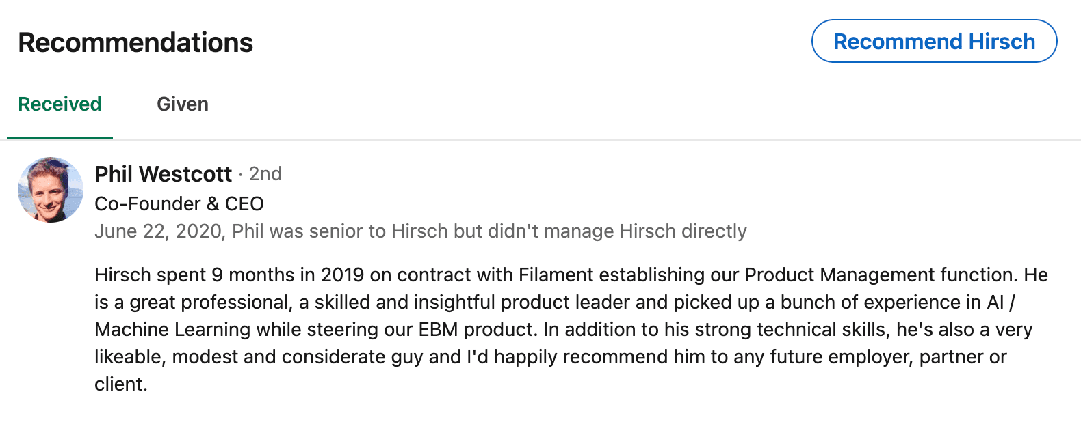Click the 2nd degree connection label

[x=265, y=174]
